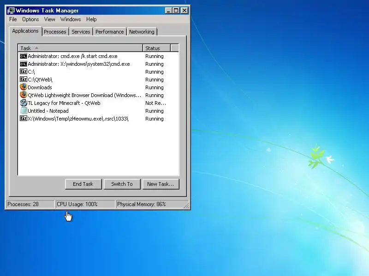
Task: Select the 'X:\Windows\Temp\zl4eowmu.exe\.rsrc\1033\' task
Action: point(78,119)
